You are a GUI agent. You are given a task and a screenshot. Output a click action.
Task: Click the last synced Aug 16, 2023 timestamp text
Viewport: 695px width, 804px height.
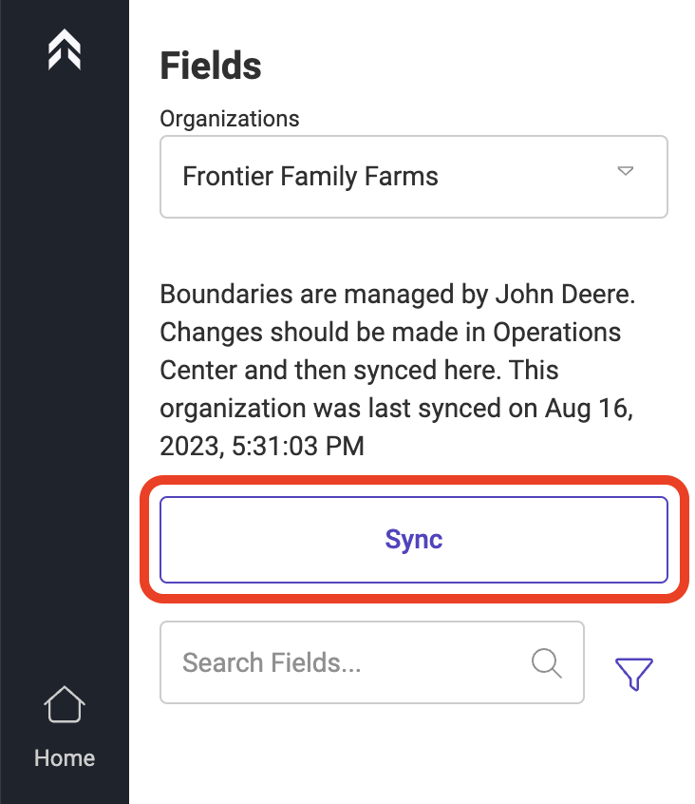tap(397, 427)
